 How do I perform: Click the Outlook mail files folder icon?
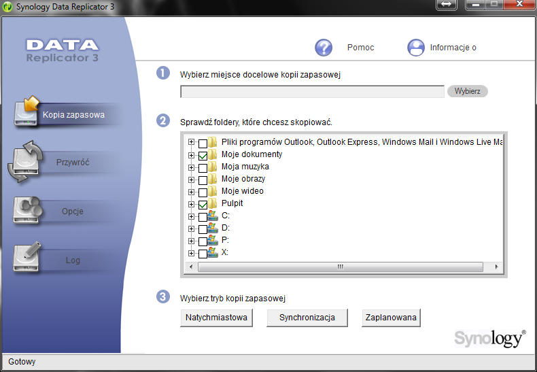click(213, 142)
